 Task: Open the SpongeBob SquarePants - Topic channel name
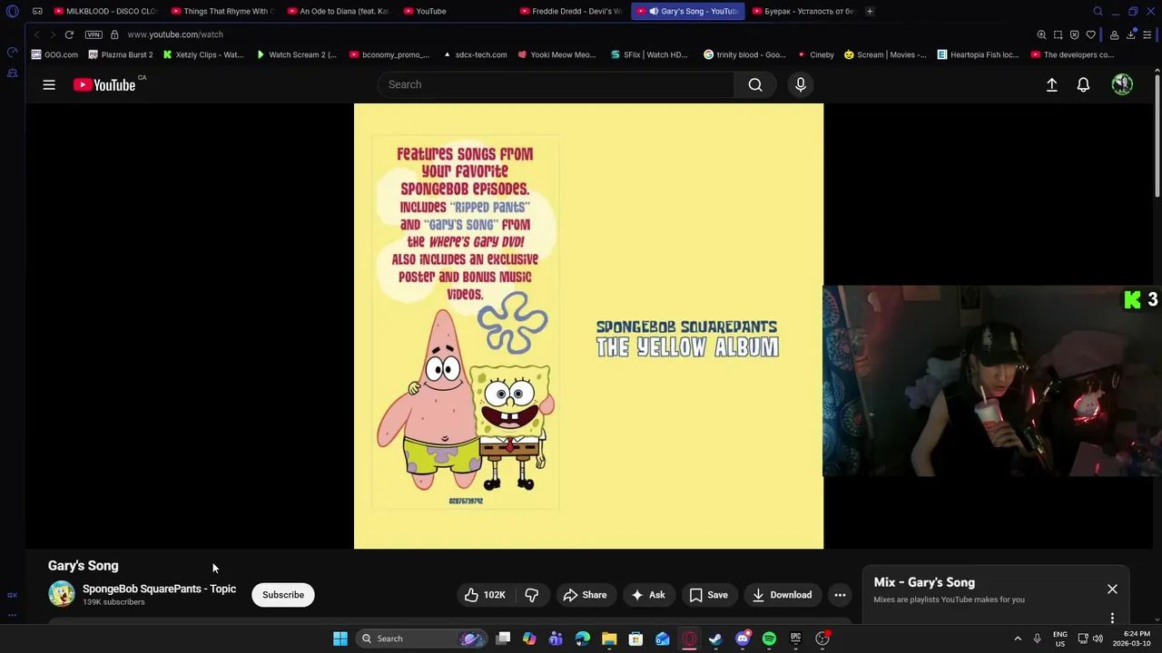159,589
